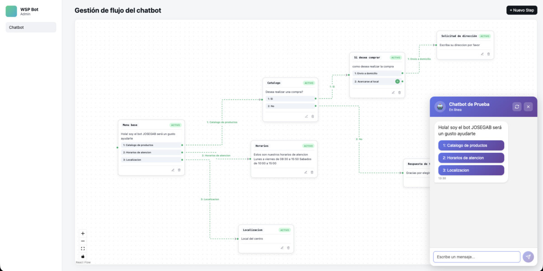Zoom out on the flow canvas

(x=82, y=241)
